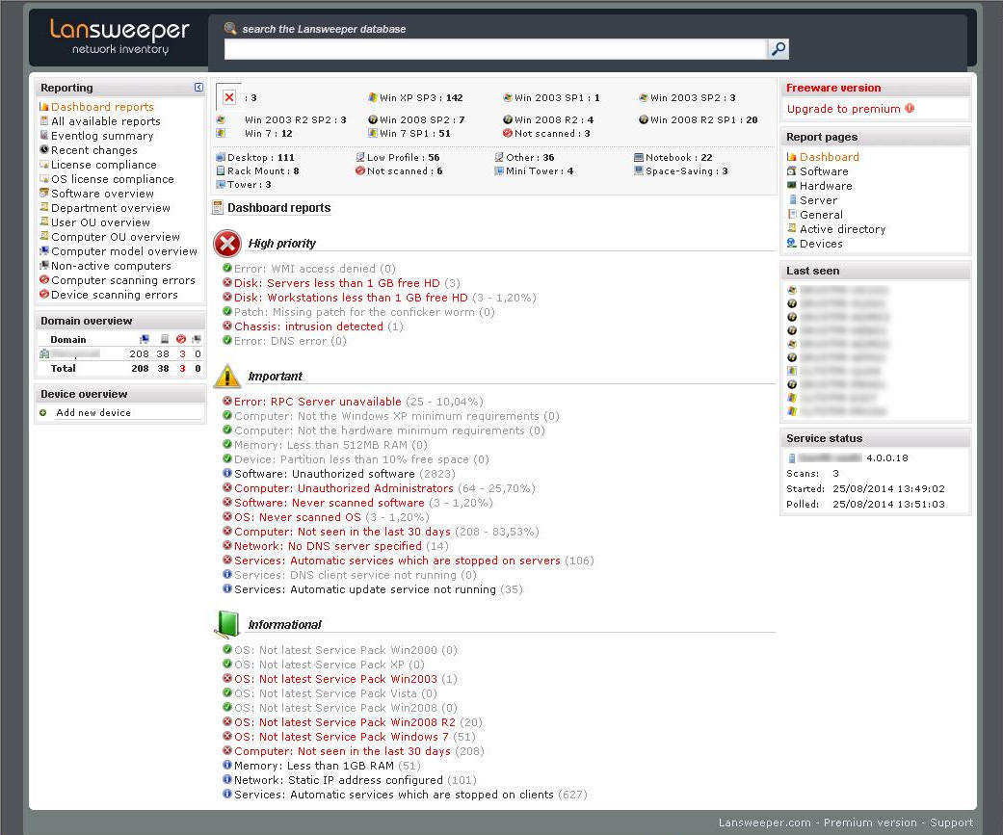The image size is (1003, 835).
Task: Open Chassis: intrusion detected report
Action: 308,326
